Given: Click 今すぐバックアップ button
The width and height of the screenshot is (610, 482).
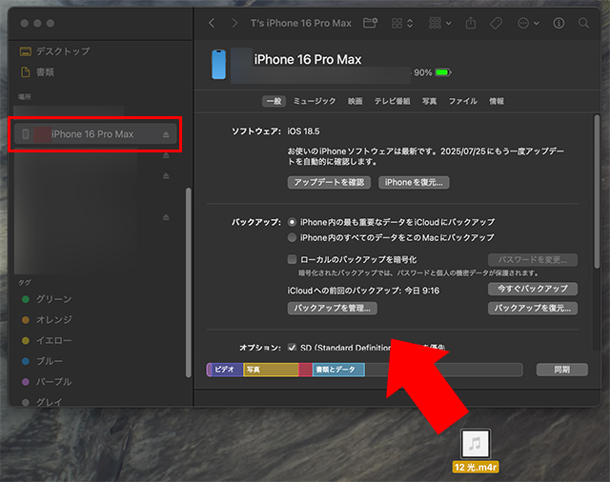Looking at the screenshot, I should point(533,289).
